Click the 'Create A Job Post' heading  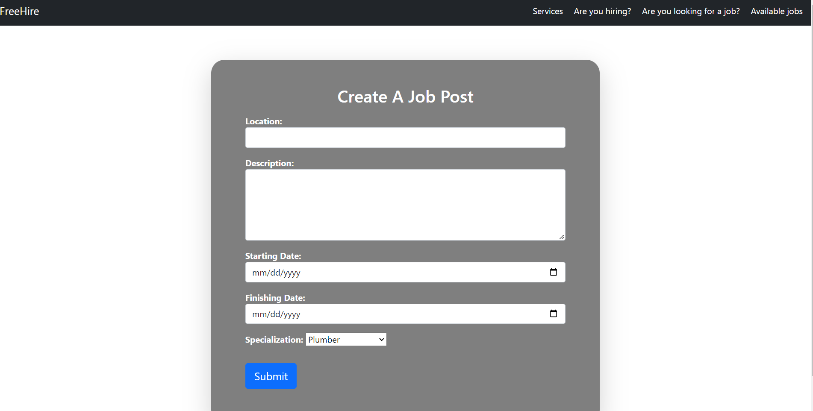click(405, 97)
